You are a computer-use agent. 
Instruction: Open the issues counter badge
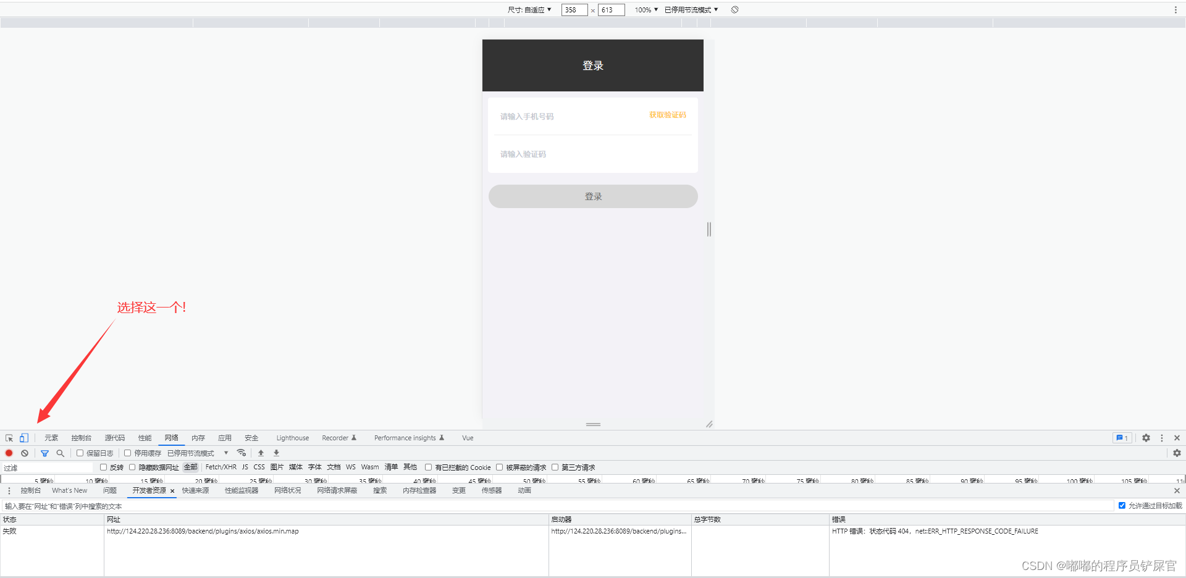coord(1122,438)
